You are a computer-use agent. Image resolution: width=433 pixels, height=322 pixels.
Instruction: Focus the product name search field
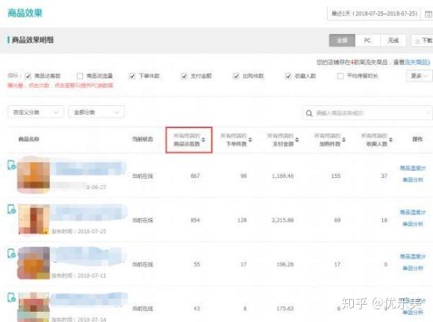click(x=367, y=113)
